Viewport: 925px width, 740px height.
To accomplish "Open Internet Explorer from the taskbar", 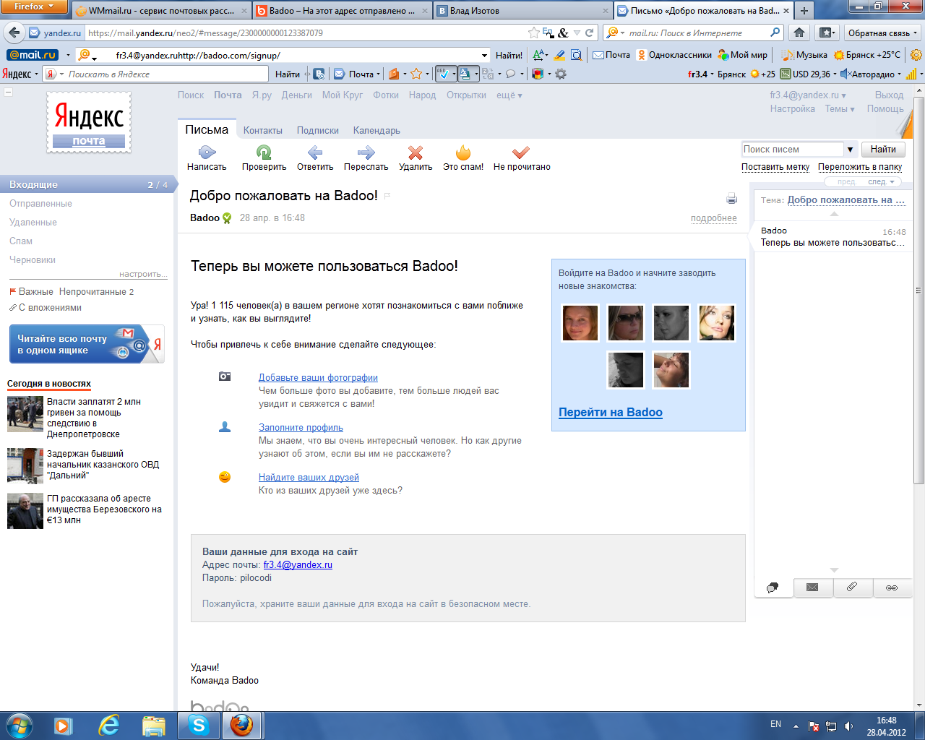I will (109, 725).
